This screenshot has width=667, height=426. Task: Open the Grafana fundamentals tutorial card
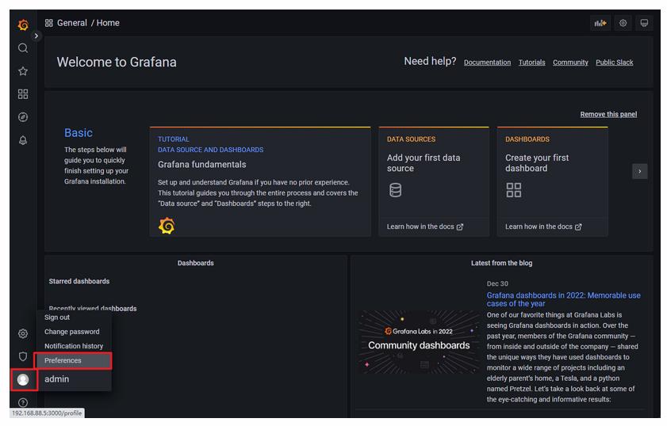(x=260, y=182)
